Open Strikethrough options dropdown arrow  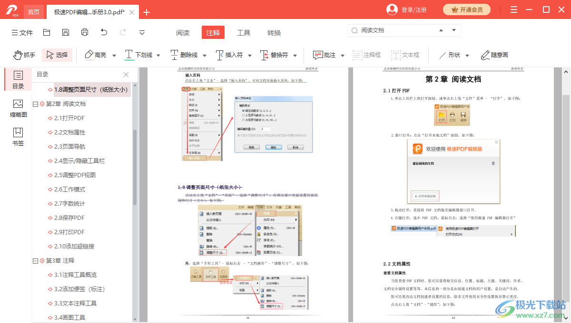[204, 56]
